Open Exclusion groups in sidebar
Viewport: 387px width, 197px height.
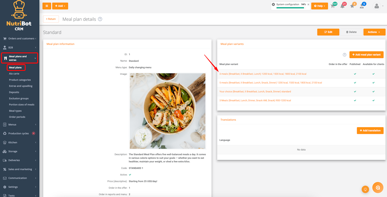[19, 98]
